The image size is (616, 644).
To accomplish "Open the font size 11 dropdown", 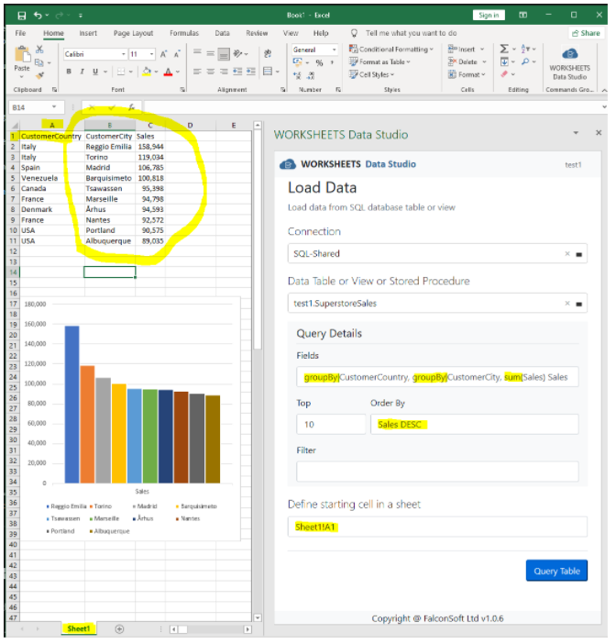I will click(x=152, y=54).
